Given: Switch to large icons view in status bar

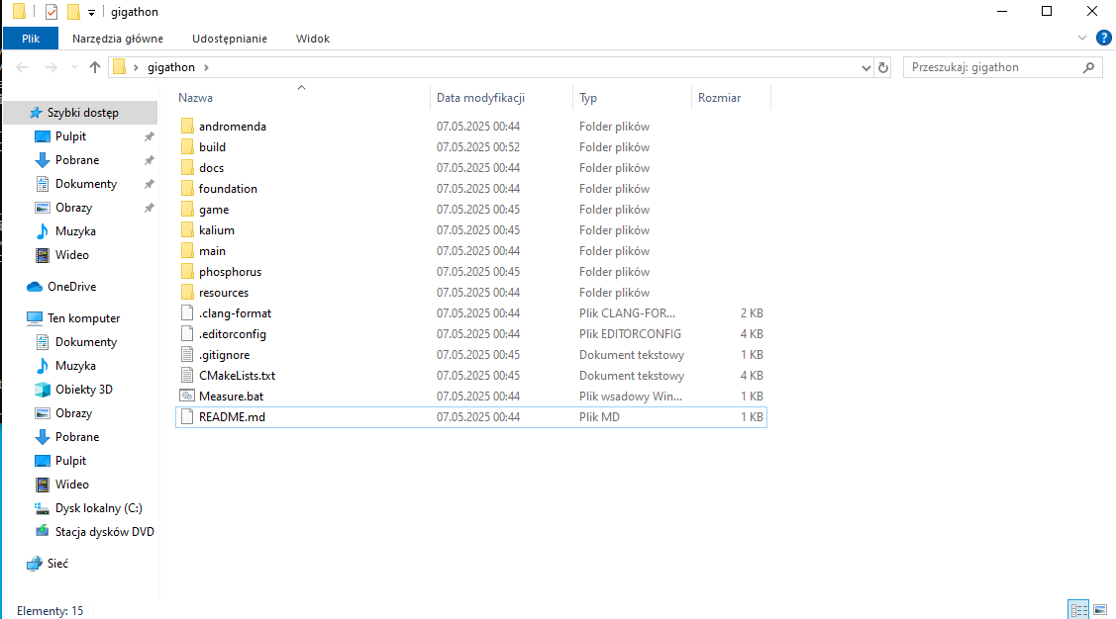Looking at the screenshot, I should pyautogui.click(x=1099, y=610).
